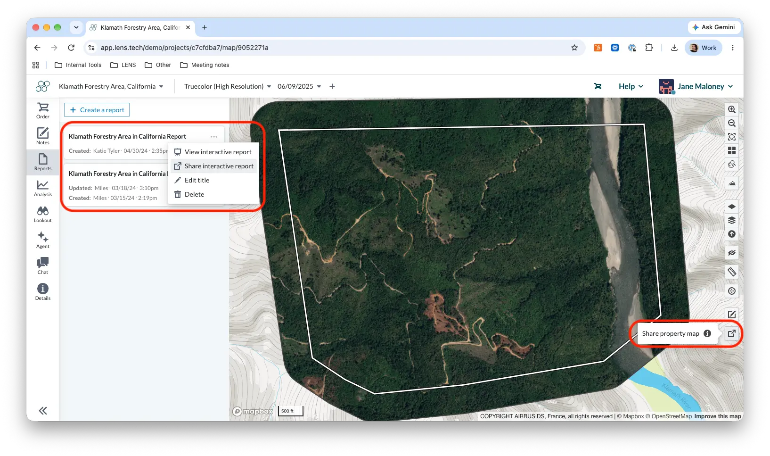The image size is (770, 456).
Task: Collapse the sidebar with double chevron
Action: coord(43,411)
